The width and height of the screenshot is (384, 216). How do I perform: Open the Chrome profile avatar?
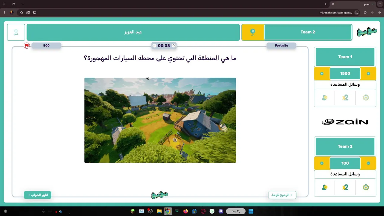click(11, 13)
